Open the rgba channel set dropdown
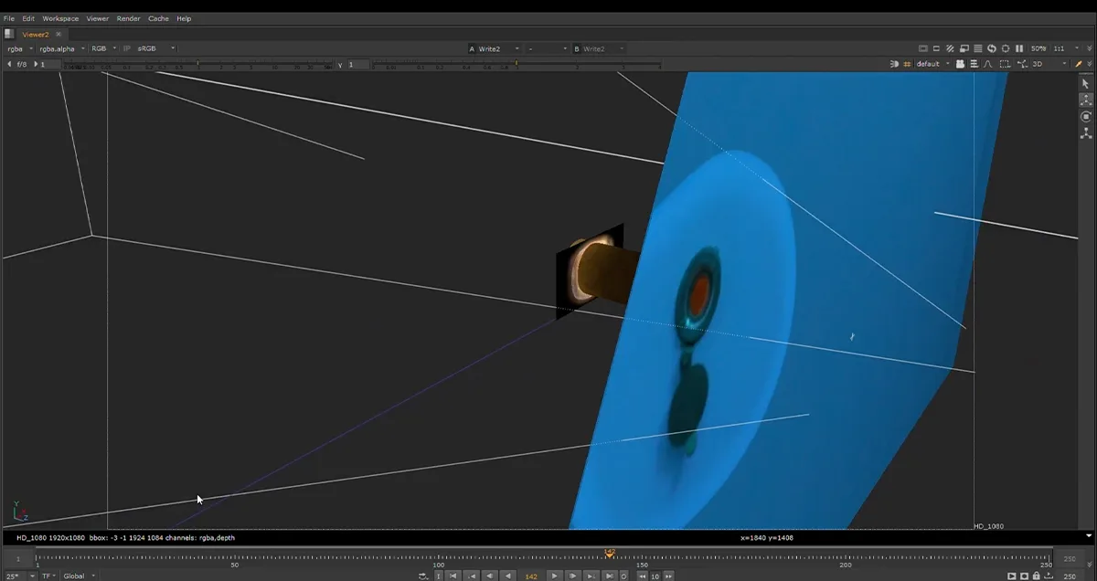This screenshot has height=581, width=1097. click(x=19, y=48)
